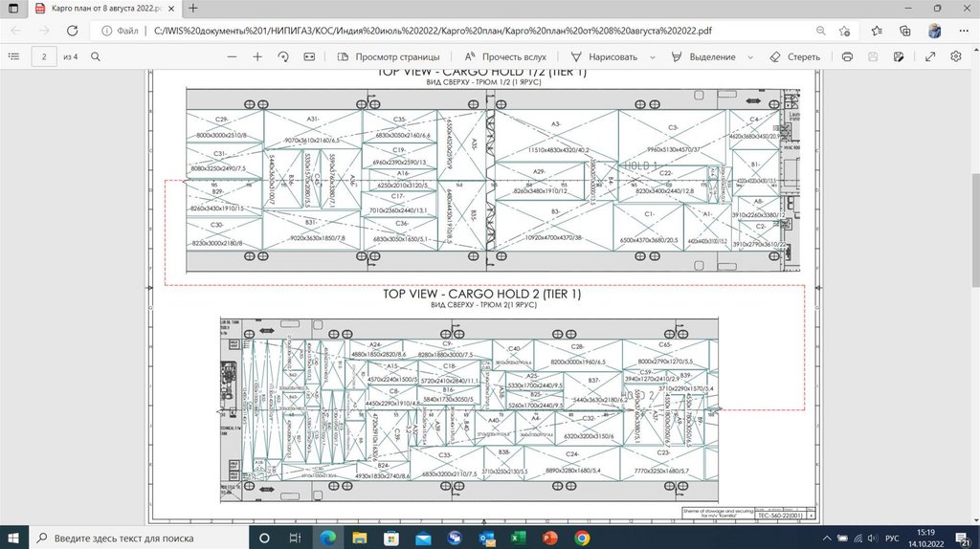This screenshot has height=549, width=980.
Task: Open Excel from the Windows taskbar
Action: click(x=518, y=538)
